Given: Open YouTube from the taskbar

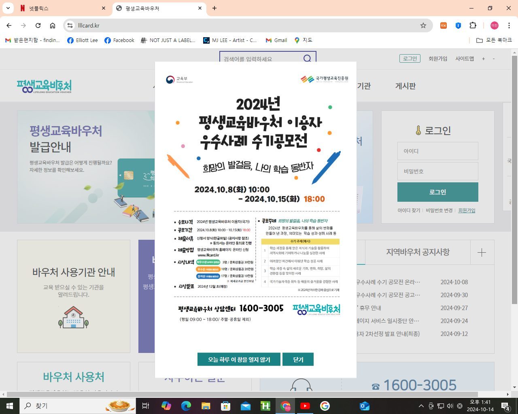Looking at the screenshot, I should click(305, 406).
